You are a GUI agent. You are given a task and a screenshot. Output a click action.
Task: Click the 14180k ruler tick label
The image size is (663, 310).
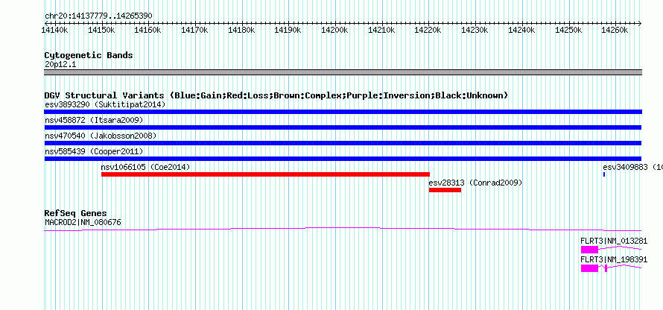241,30
